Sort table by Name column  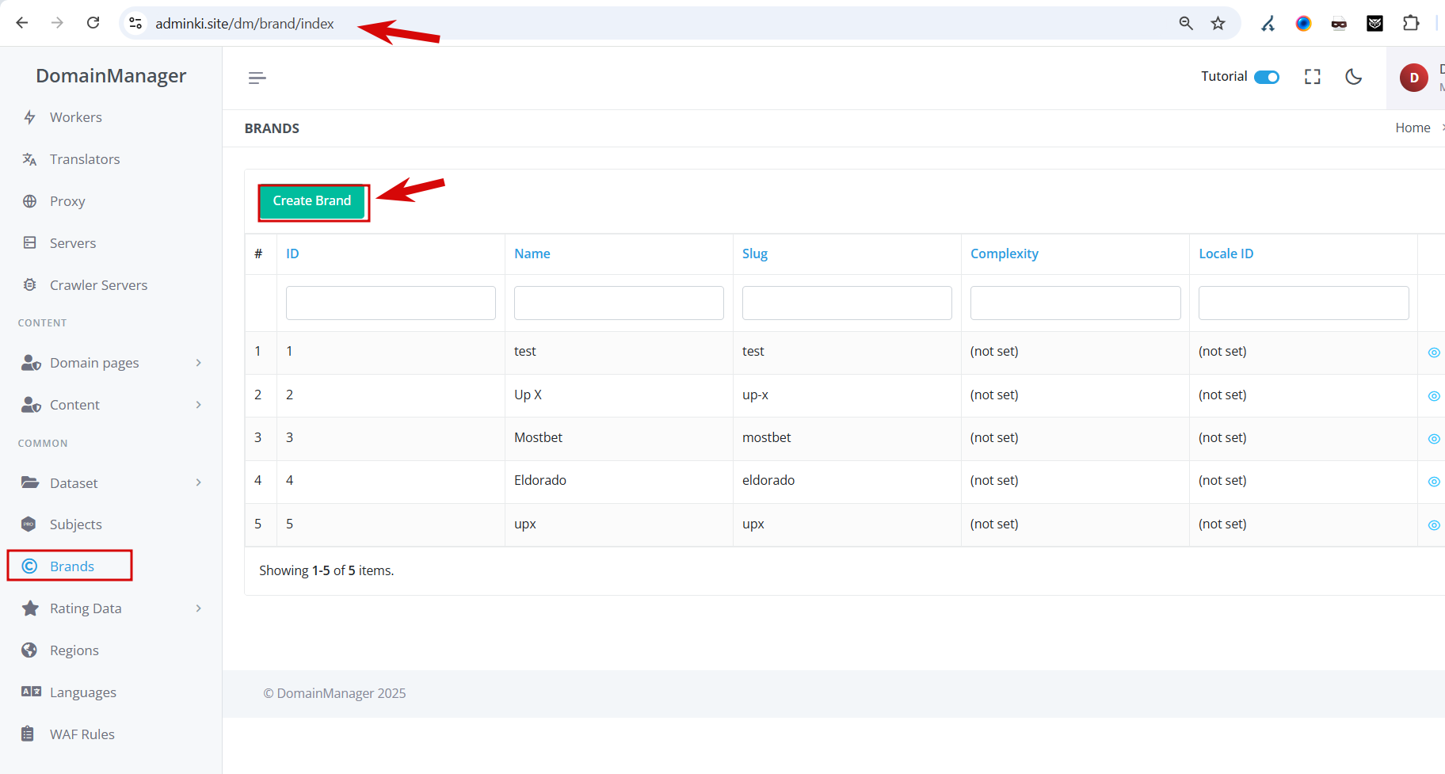click(x=532, y=254)
